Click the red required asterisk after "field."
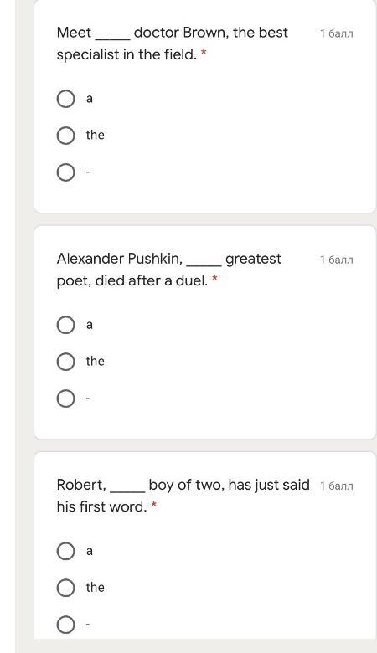377x653 pixels. 204,53
